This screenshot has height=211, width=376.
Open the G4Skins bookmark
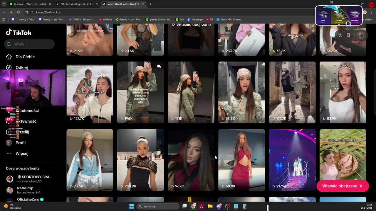(82, 20)
